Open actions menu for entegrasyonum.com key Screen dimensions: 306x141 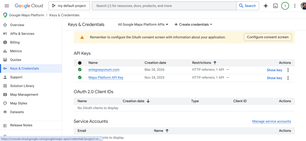point(288,70)
